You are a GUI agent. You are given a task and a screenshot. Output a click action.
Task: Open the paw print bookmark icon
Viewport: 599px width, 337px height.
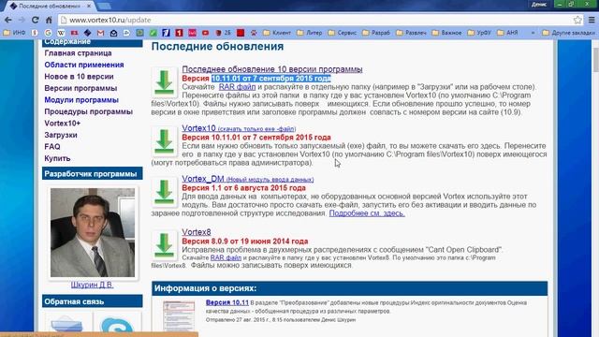pos(254,33)
